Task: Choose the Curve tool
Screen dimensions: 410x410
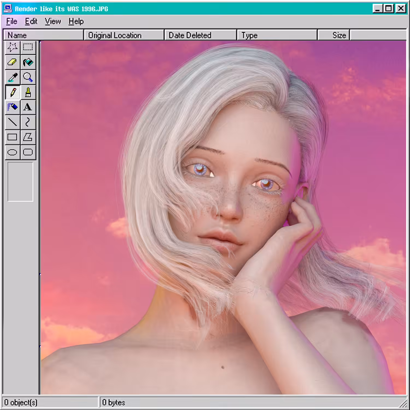Action: (x=28, y=122)
